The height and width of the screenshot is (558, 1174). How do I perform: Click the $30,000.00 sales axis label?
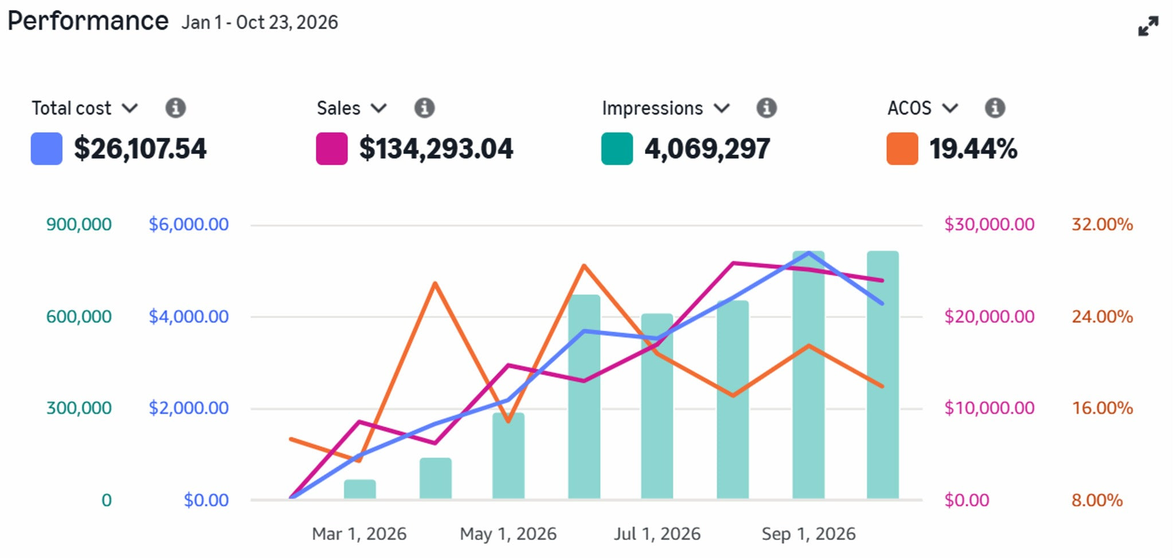point(989,225)
